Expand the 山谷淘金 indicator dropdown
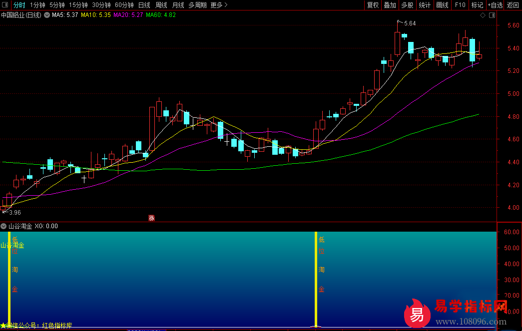This screenshot has height=331, width=522. click(3, 226)
